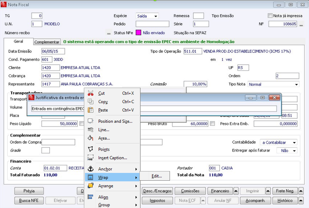Toggle the checkbox beside Peso Bruto
The width and height of the screenshot is (309, 208).
pos(212,123)
